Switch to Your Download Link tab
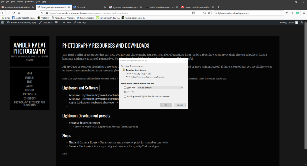This screenshot has width=307, height=166. [x=18, y=7]
